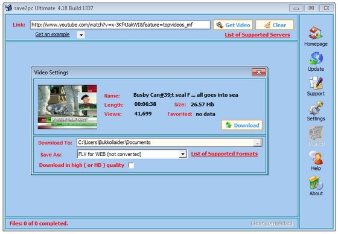
Task: Open the Settings gears icon
Action: pyautogui.click(x=316, y=108)
